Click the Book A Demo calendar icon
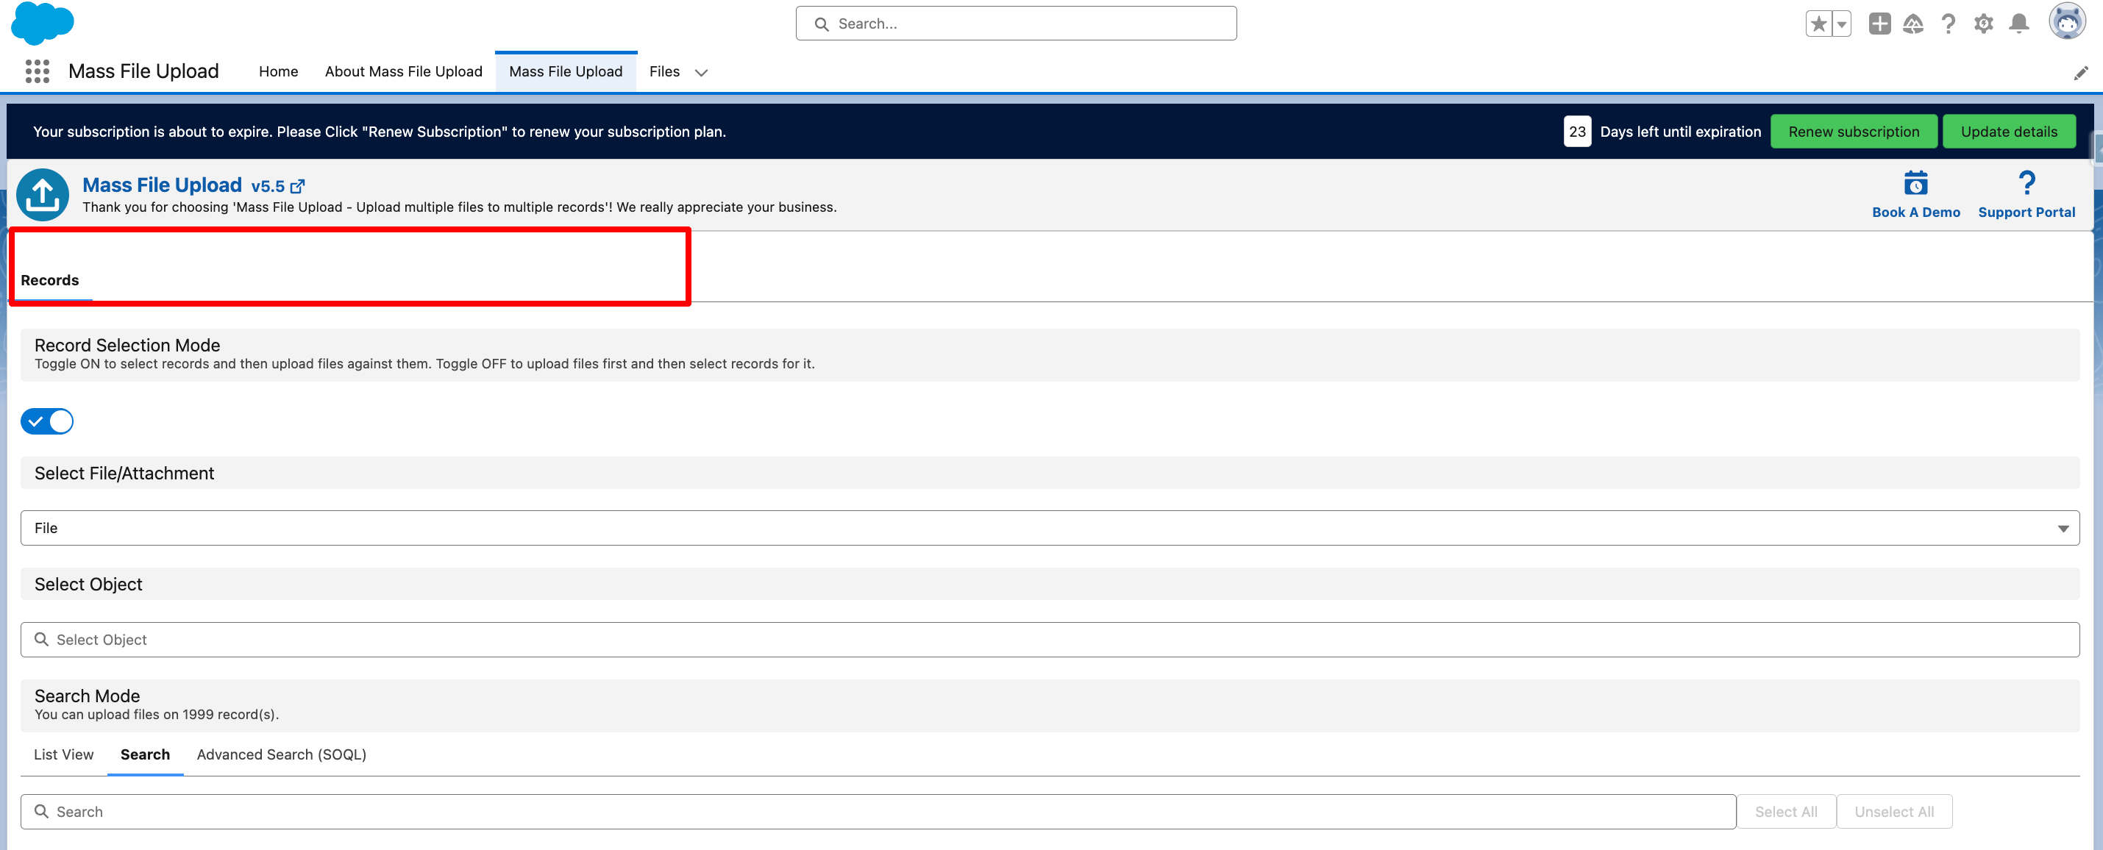 coord(1915,184)
